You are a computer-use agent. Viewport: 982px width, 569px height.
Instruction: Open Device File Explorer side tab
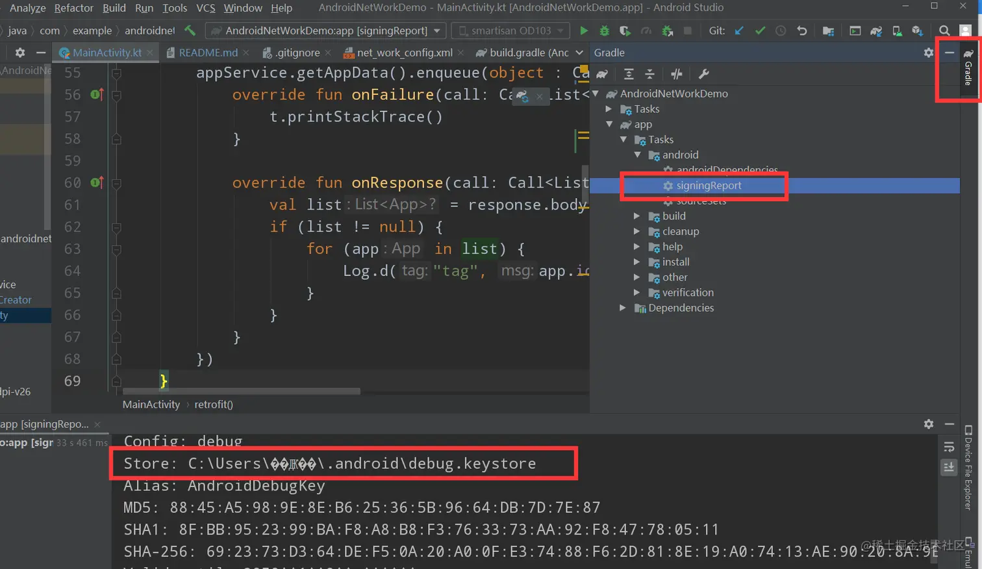[x=968, y=468]
